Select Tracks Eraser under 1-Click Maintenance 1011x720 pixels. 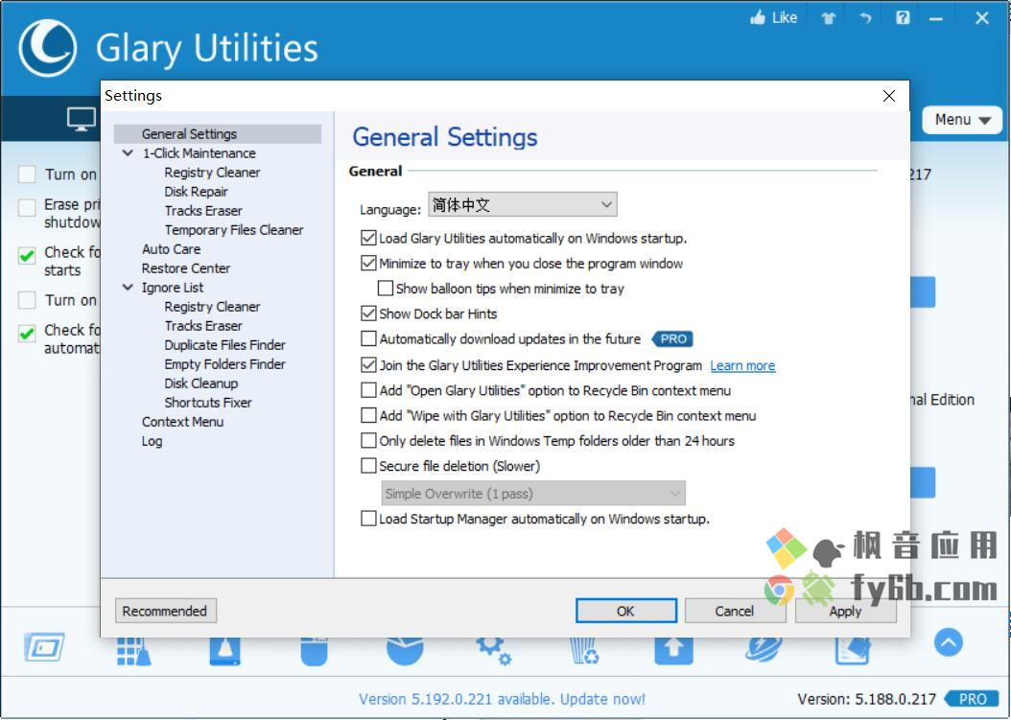(203, 211)
